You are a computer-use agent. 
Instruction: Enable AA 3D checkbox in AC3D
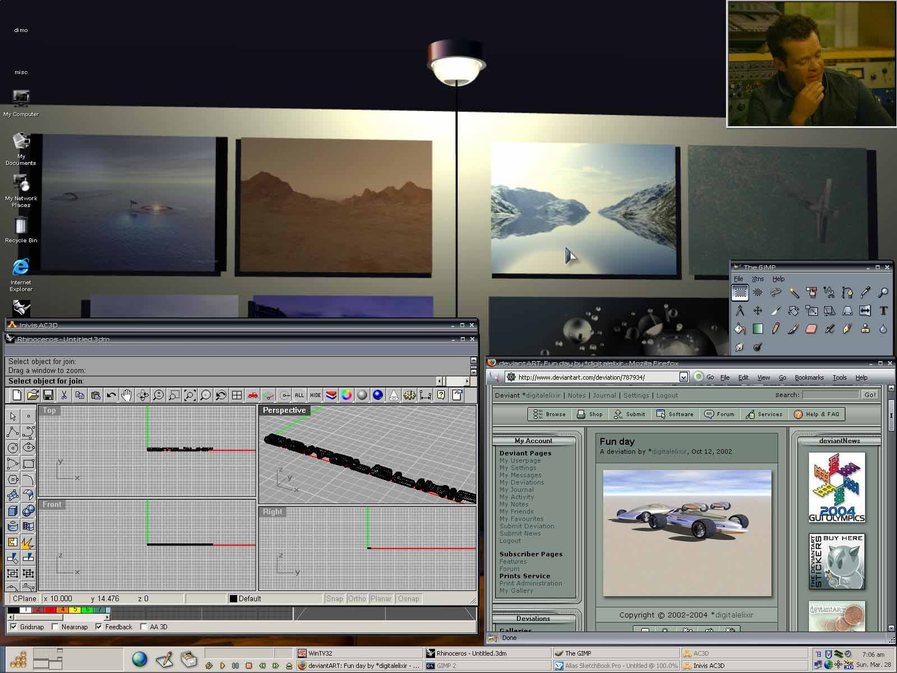[x=144, y=627]
